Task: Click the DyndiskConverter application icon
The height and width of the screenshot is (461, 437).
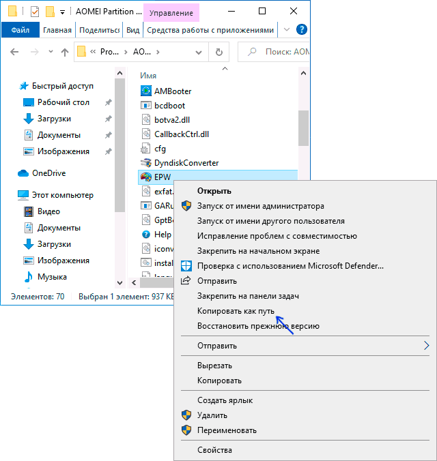Action: point(145,162)
